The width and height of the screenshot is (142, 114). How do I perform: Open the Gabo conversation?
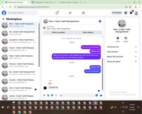[19, 57]
